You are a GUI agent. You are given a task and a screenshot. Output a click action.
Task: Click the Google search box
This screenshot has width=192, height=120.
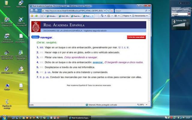point(130,11)
